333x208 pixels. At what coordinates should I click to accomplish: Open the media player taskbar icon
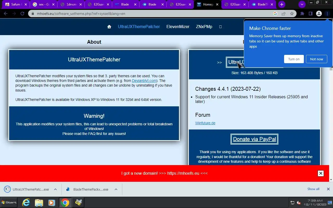[x=52, y=203]
